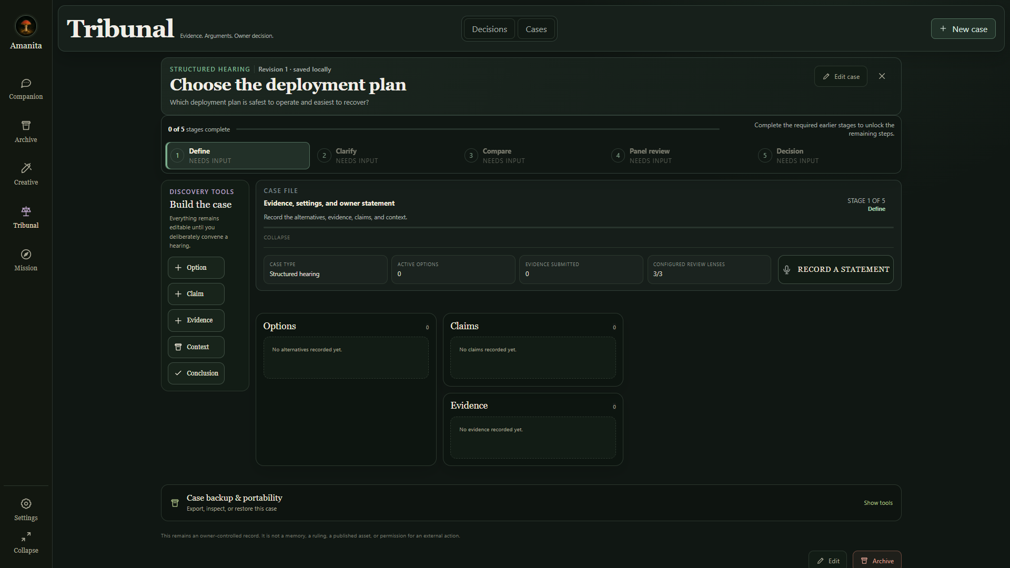Viewport: 1010px width, 568px height.
Task: Add an Option to the case
Action: tap(196, 268)
